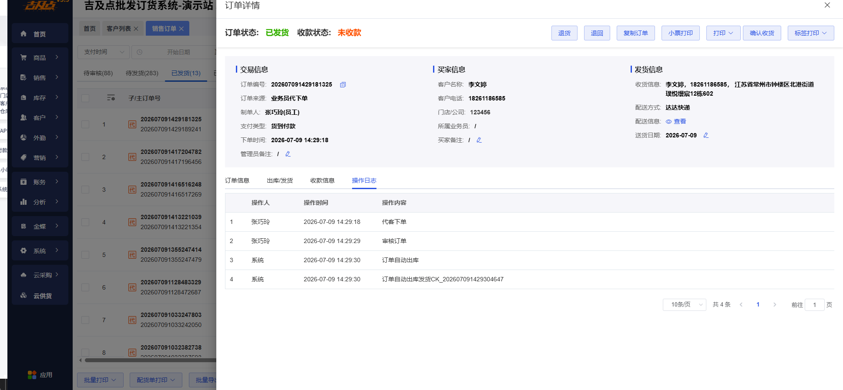Image resolution: width=843 pixels, height=390 pixels.
Task: Close the 客户列表 tab
Action: [x=136, y=29]
